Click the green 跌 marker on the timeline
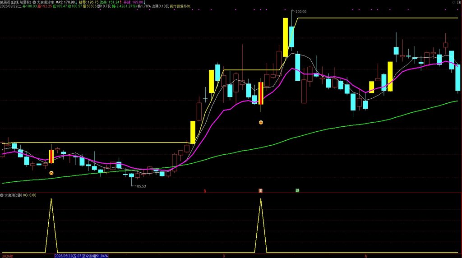462x258 pixels. 297,191
